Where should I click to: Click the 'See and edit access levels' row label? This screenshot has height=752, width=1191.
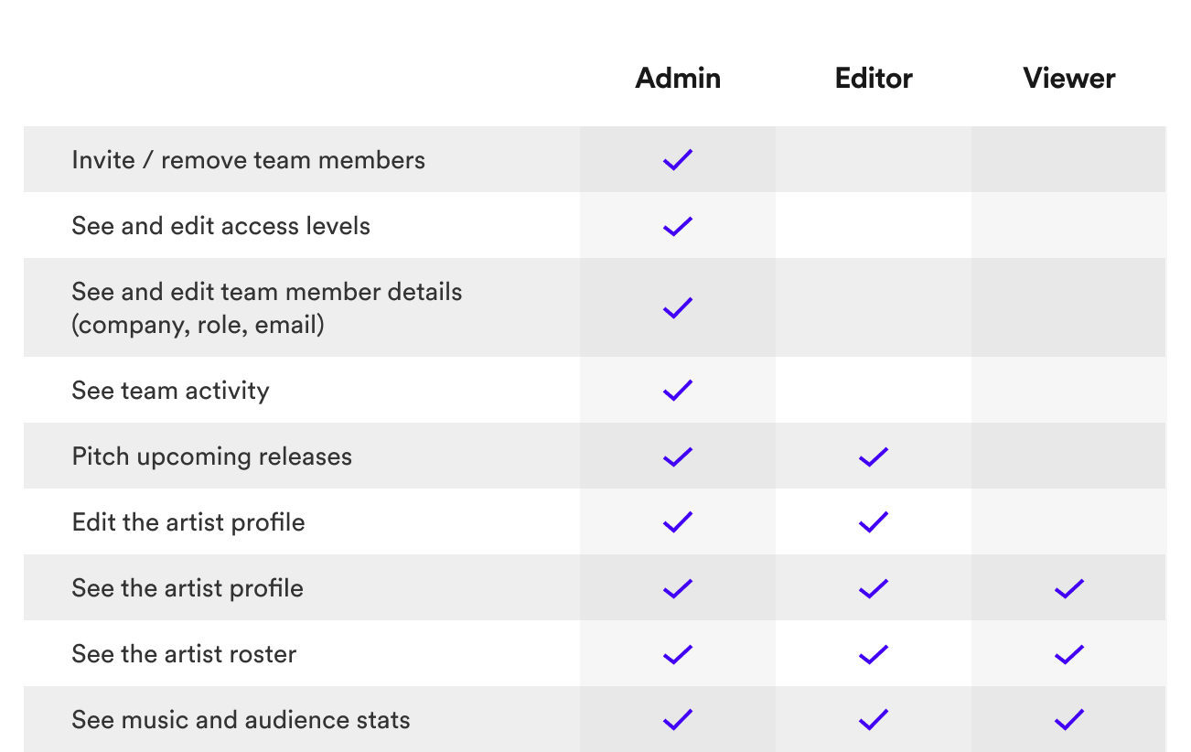221,226
